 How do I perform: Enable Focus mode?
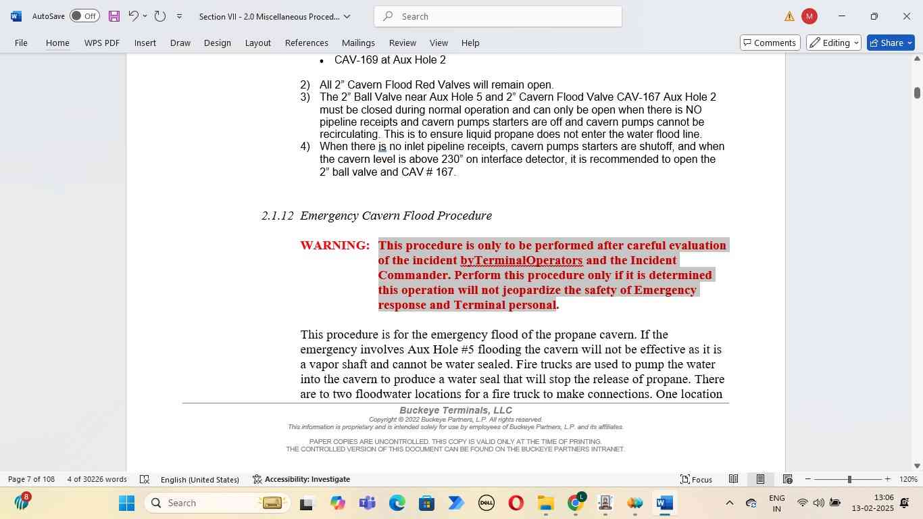pyautogui.click(x=697, y=479)
